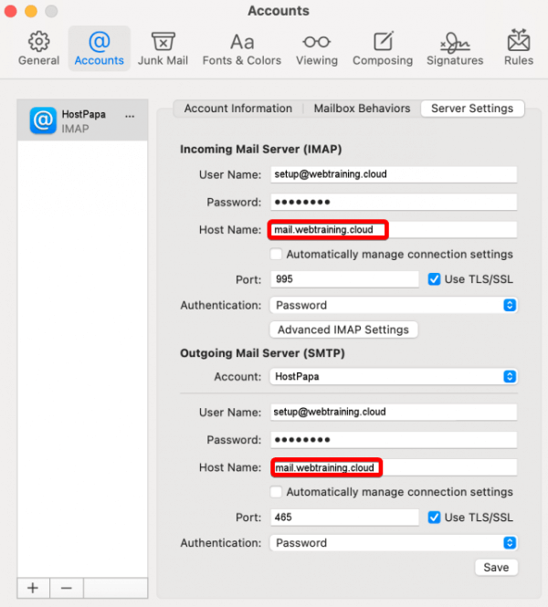Add a new account with plus button

point(33,588)
